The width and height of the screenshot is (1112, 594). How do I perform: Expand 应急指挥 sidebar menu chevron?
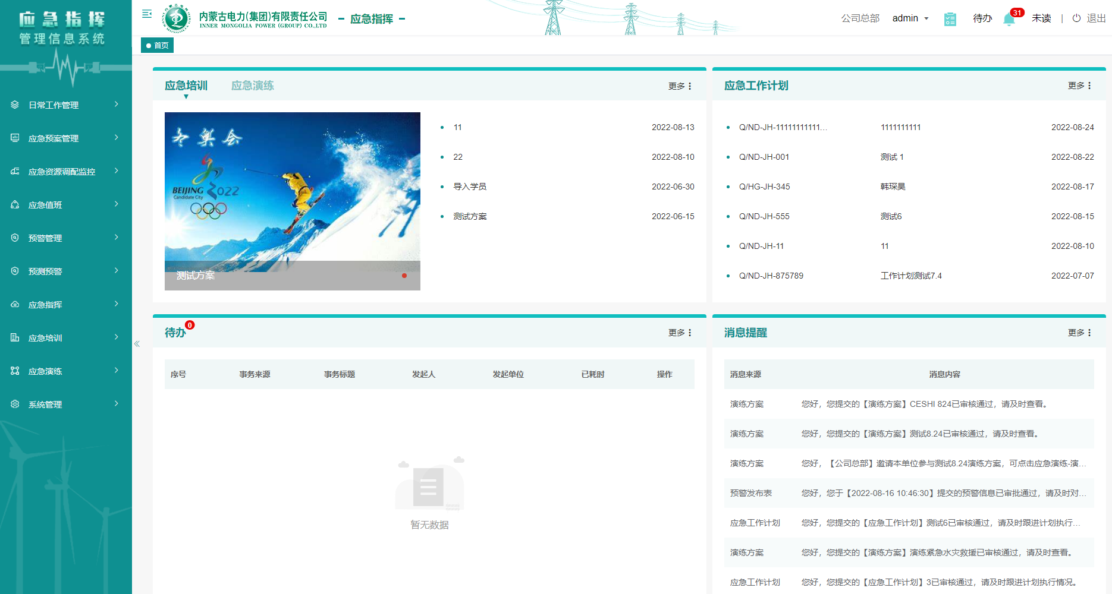tap(117, 304)
